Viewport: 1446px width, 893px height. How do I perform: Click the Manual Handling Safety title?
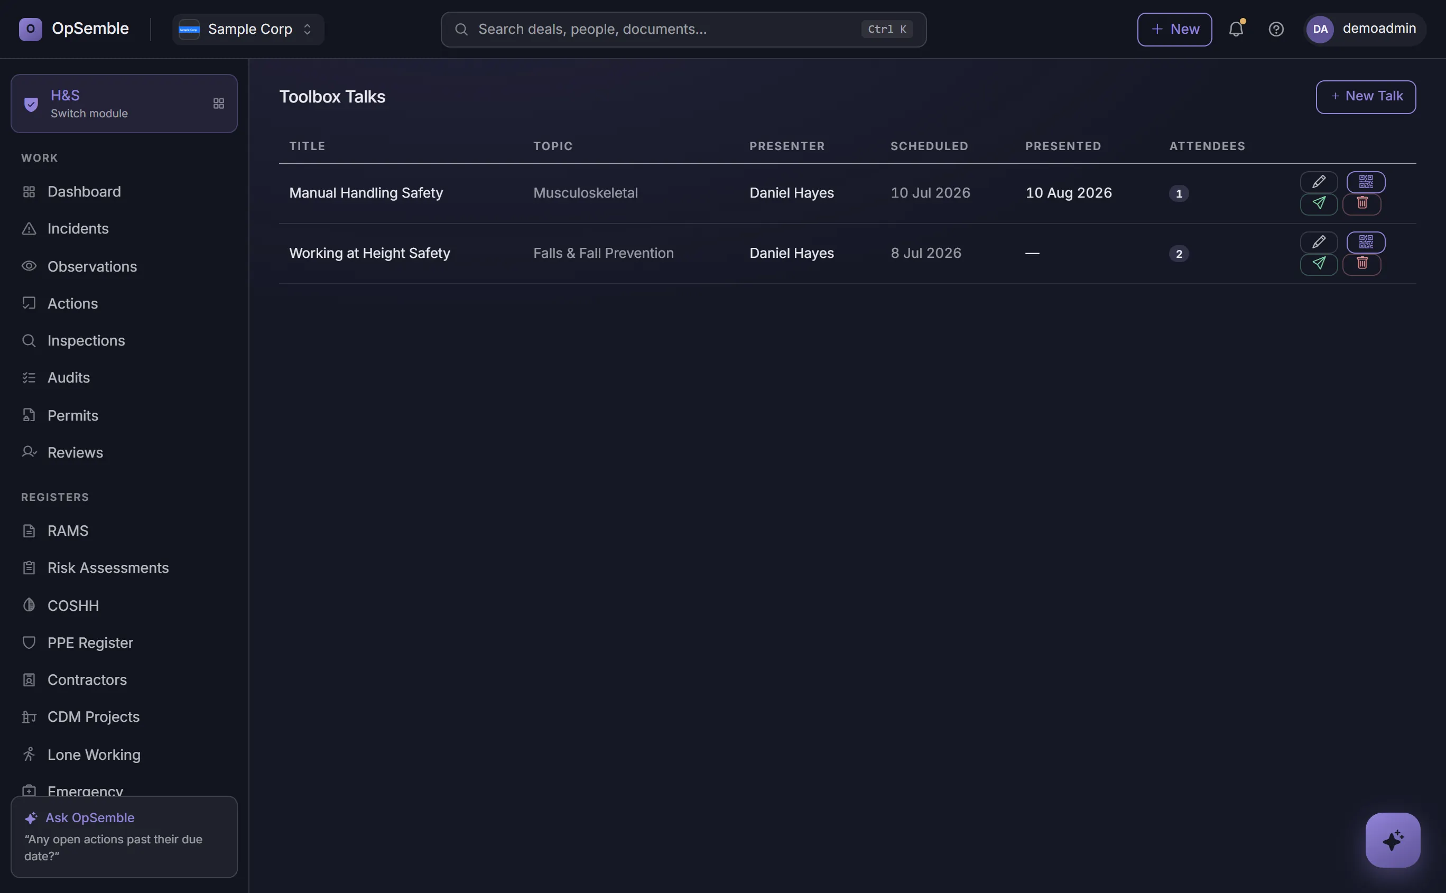(366, 193)
